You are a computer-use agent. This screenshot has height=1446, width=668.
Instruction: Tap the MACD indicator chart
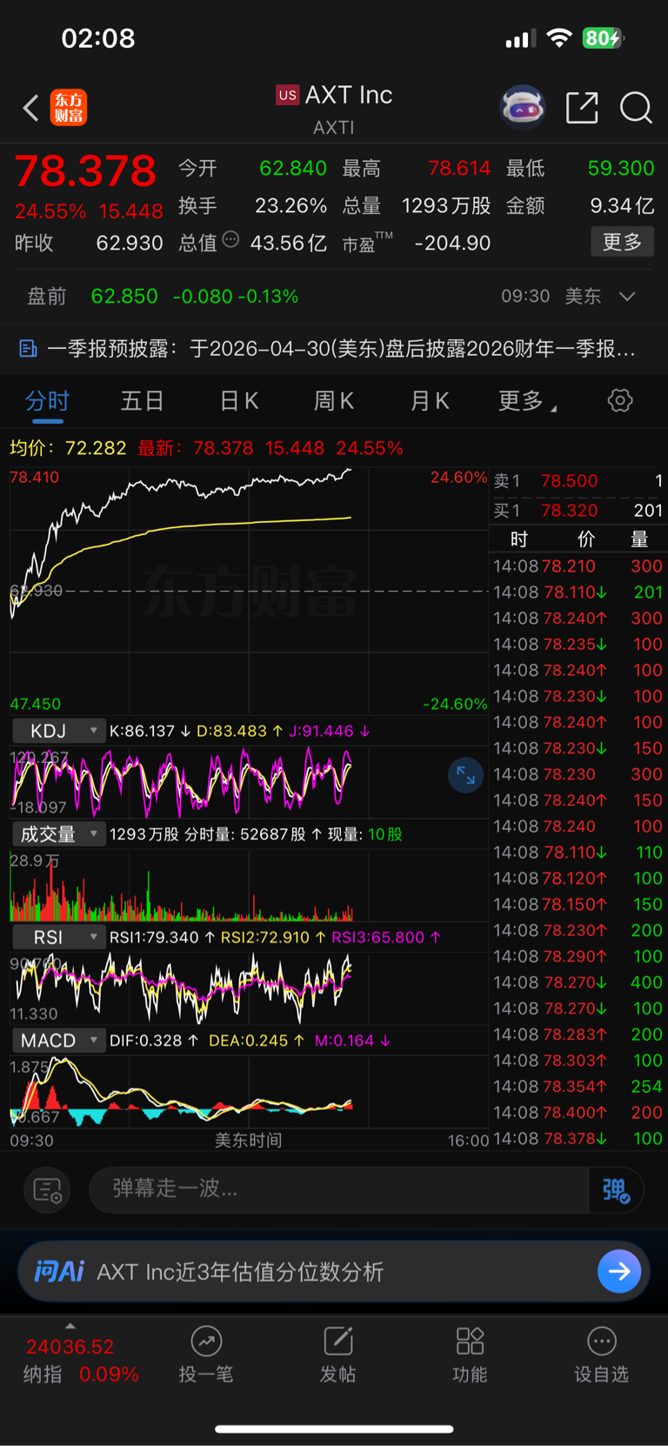point(248,1091)
